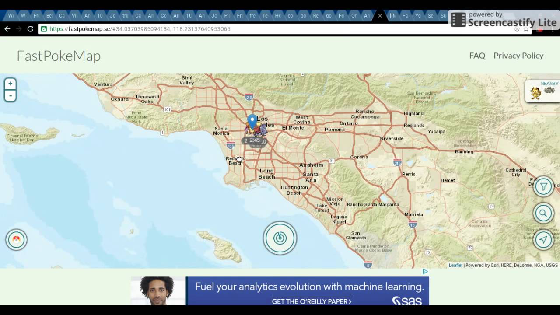The width and height of the screenshot is (560, 315).
Task: Click Rancho Cucamonga label on map
Action: coord(365,114)
